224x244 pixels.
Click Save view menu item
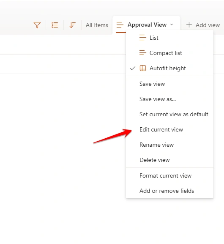169,84
